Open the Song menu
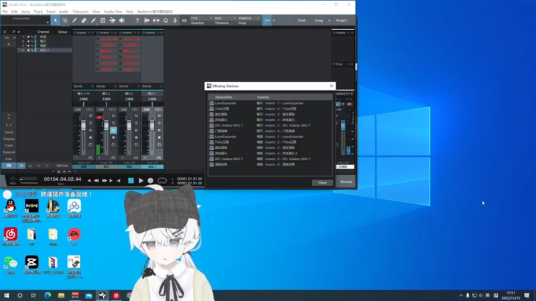 [25, 11]
